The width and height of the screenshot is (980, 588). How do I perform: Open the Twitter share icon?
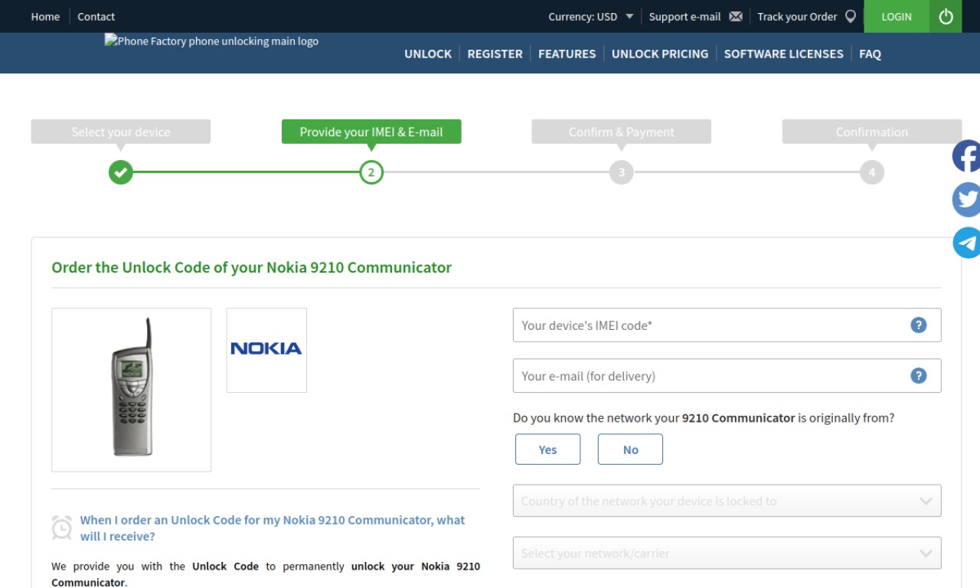click(x=966, y=200)
